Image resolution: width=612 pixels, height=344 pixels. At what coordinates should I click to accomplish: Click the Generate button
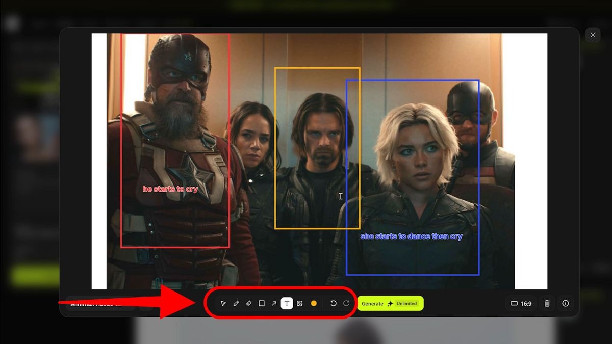tap(372, 304)
